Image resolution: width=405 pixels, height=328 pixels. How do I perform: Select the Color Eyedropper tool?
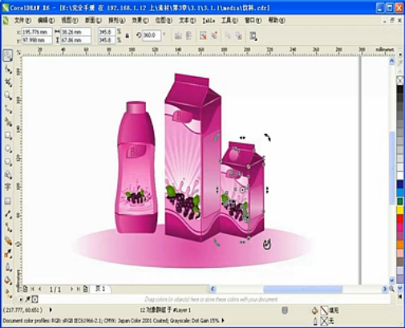click(8, 254)
